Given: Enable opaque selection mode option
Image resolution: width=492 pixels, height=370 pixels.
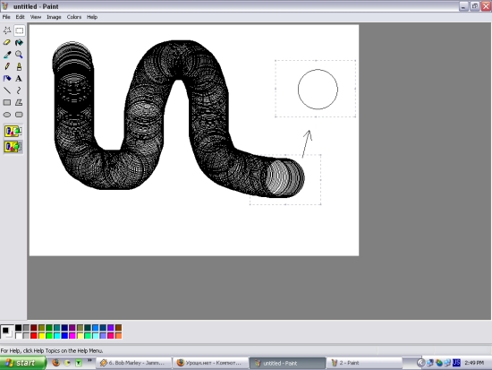Looking at the screenshot, I should tap(13, 131).
